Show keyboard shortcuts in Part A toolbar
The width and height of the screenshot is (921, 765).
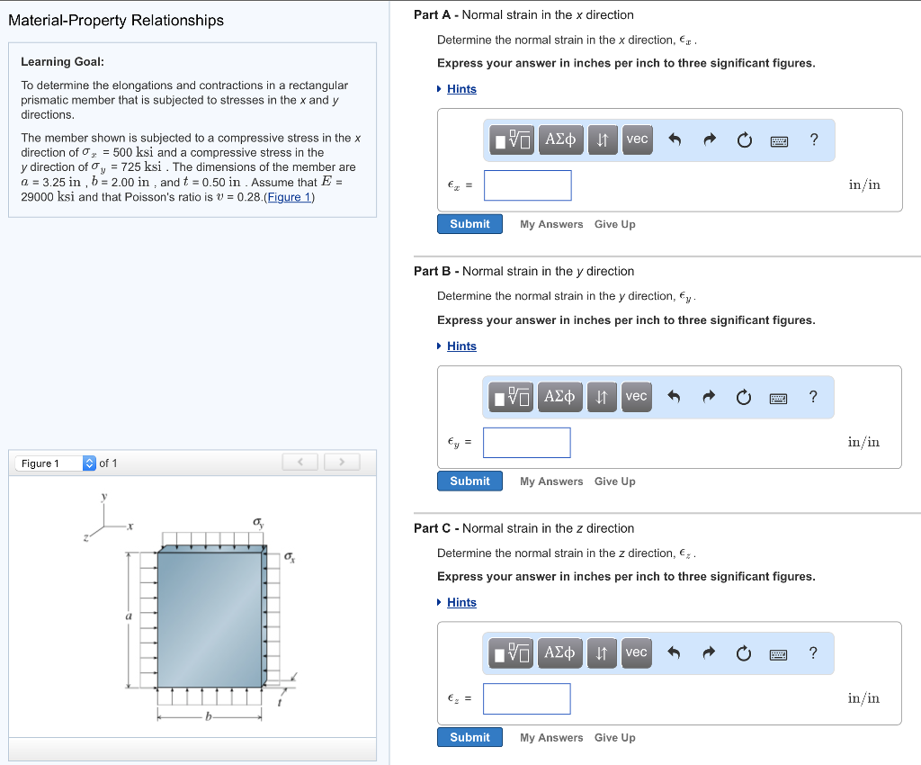(x=779, y=141)
